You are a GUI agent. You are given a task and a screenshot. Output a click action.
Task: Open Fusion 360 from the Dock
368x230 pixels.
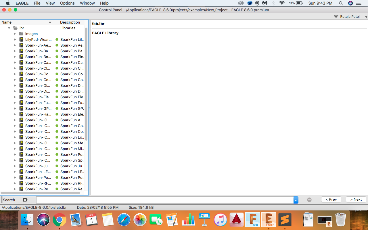253,220
